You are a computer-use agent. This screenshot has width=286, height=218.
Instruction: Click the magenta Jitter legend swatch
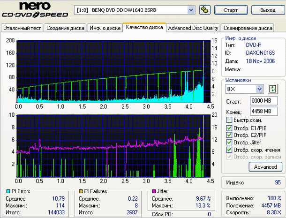[153, 192]
